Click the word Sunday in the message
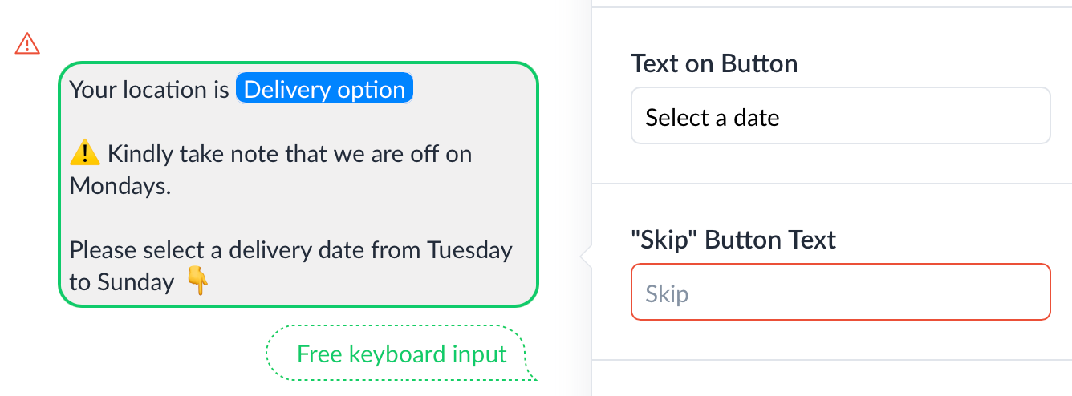The height and width of the screenshot is (396, 1072). 136,281
